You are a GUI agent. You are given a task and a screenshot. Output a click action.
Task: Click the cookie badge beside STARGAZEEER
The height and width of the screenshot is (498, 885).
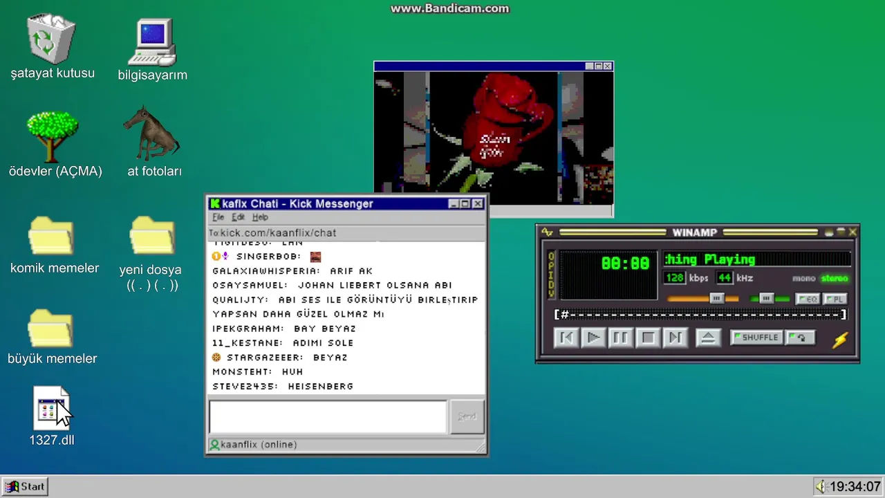[x=216, y=358]
